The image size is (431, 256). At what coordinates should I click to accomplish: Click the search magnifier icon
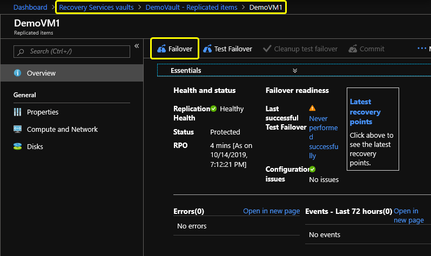click(21, 52)
